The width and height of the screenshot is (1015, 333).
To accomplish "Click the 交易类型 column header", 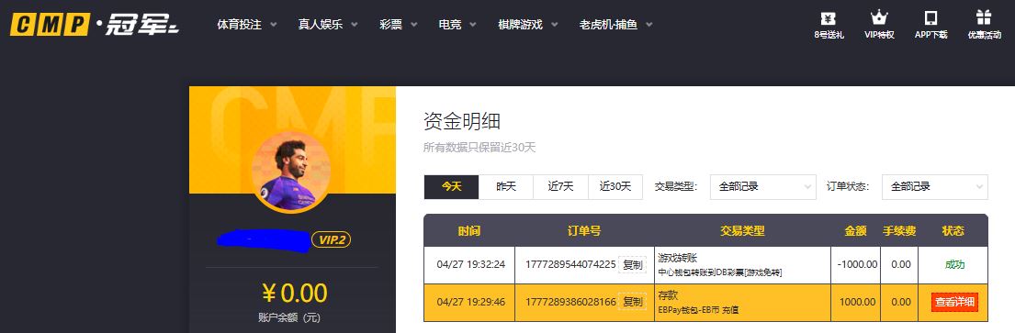I will [742, 231].
